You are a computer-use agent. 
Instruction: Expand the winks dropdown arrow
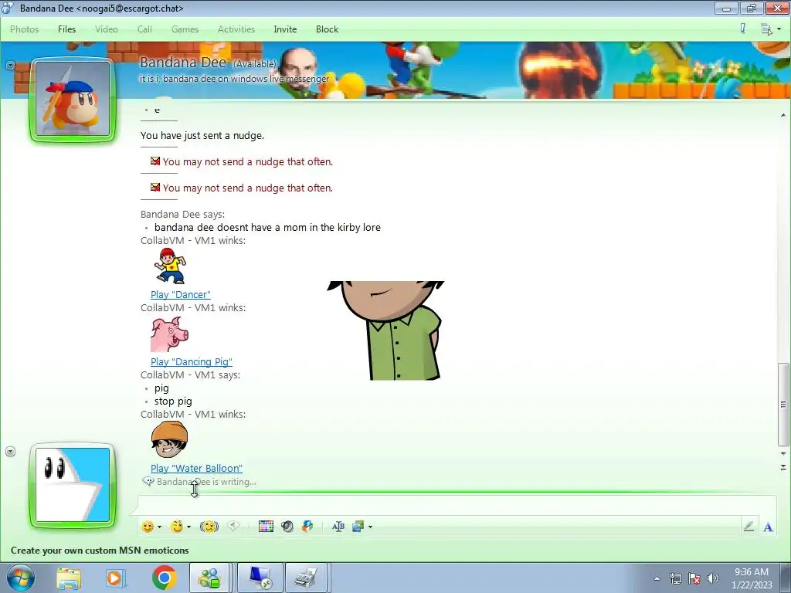click(x=188, y=527)
